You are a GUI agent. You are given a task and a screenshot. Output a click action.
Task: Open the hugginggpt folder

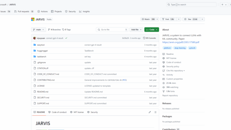(x=42, y=51)
